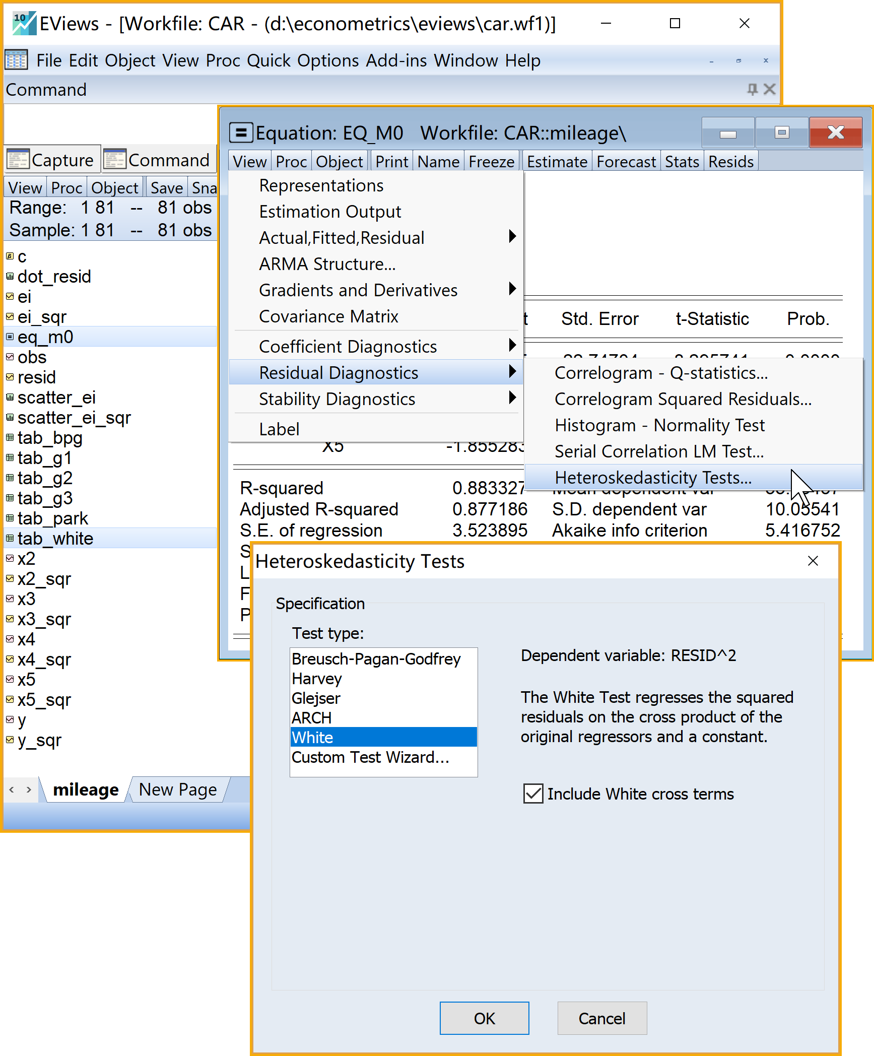Click the tab_white table object icon
The height and width of the screenshot is (1056, 874).
tap(10, 538)
